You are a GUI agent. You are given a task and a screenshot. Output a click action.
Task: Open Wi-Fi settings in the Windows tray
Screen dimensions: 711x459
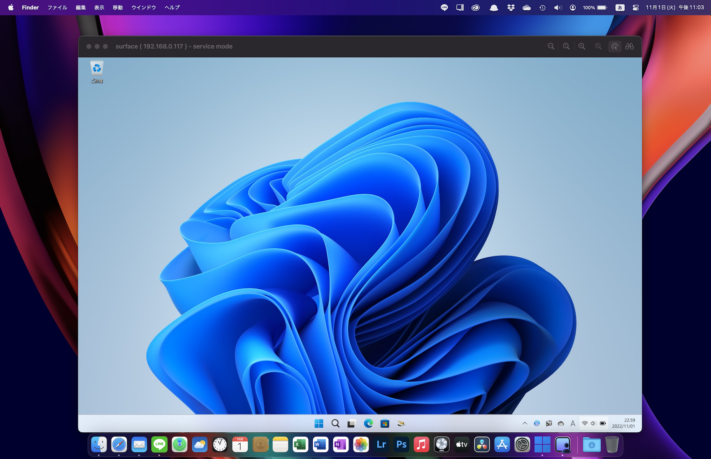click(585, 423)
